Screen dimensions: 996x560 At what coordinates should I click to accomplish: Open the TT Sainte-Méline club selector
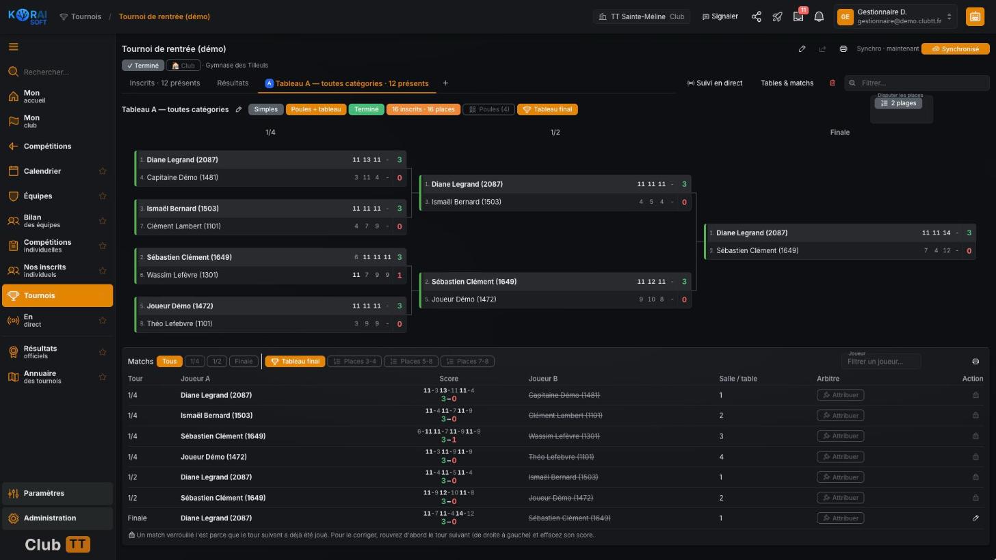641,16
